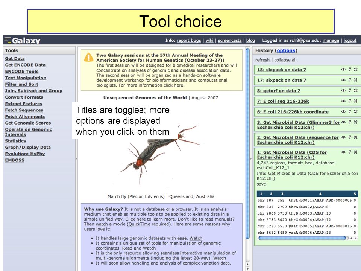Click pencil icon for 6: E coli 216-226kb coordinate
Screen dimensions: 361x271
(x=350, y=111)
